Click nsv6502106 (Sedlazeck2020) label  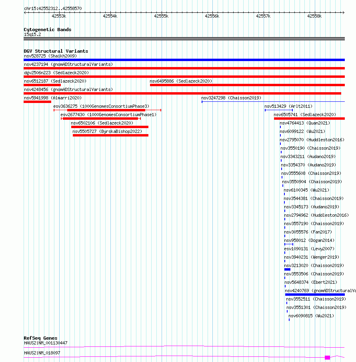102,123
